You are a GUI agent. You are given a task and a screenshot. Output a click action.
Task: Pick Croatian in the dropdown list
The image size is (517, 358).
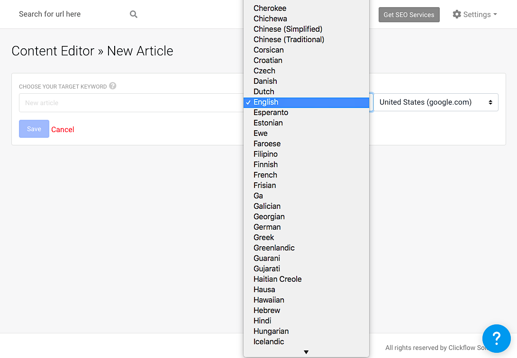coord(306,60)
